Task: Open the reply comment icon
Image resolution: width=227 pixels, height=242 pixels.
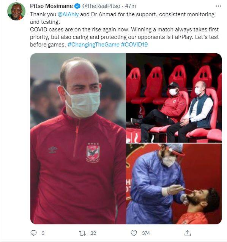Action: pyautogui.click(x=33, y=233)
